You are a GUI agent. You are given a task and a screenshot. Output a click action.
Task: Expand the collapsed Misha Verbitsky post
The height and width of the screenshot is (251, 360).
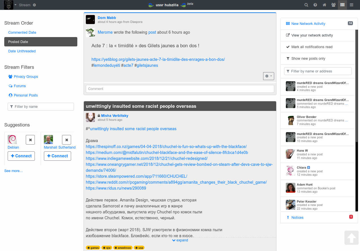(180, 240)
